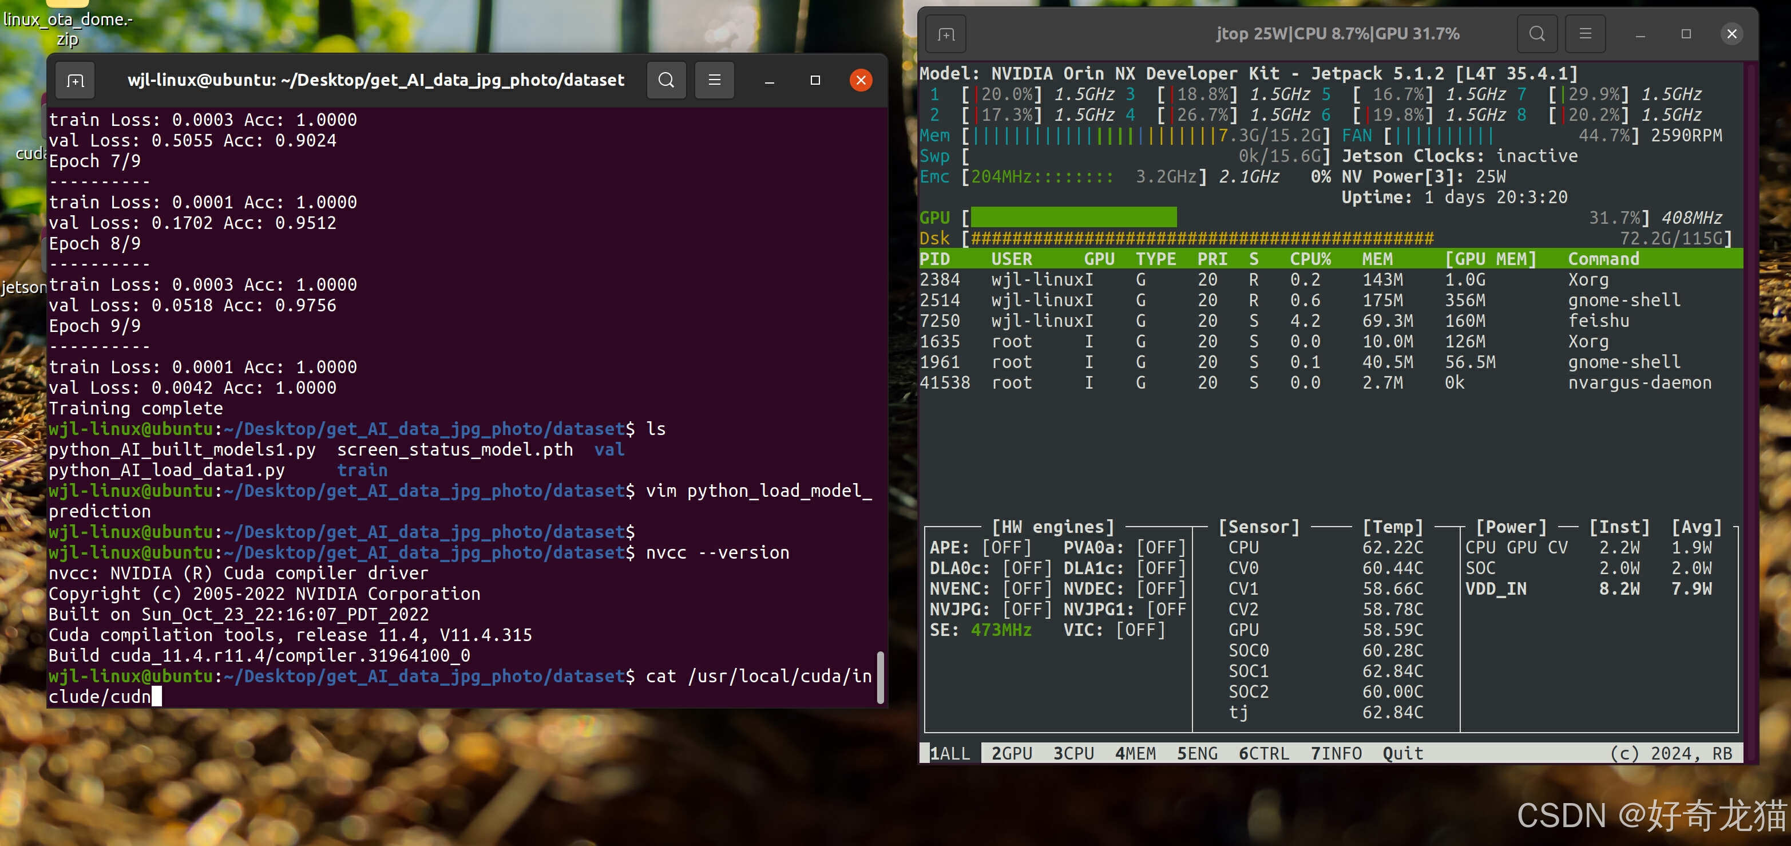
Task: Open search in dataset terminal window
Action: coord(666,80)
